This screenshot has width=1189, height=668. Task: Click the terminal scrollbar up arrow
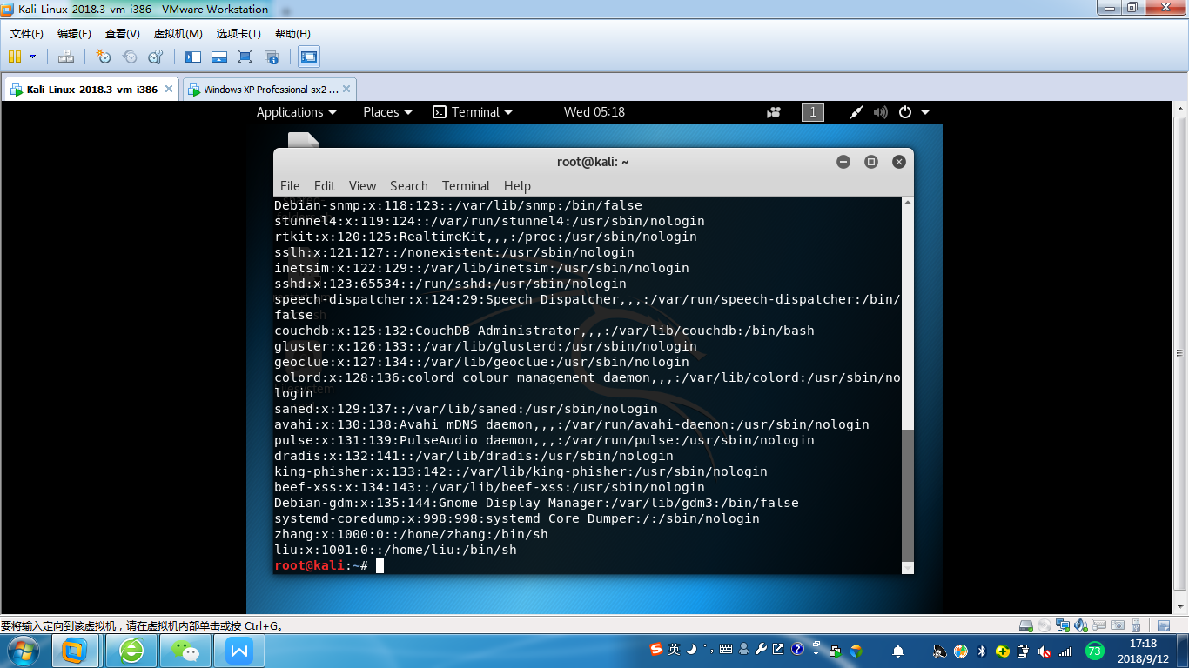(908, 204)
